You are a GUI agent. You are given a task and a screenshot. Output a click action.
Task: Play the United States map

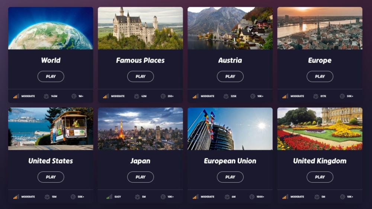pos(51,177)
